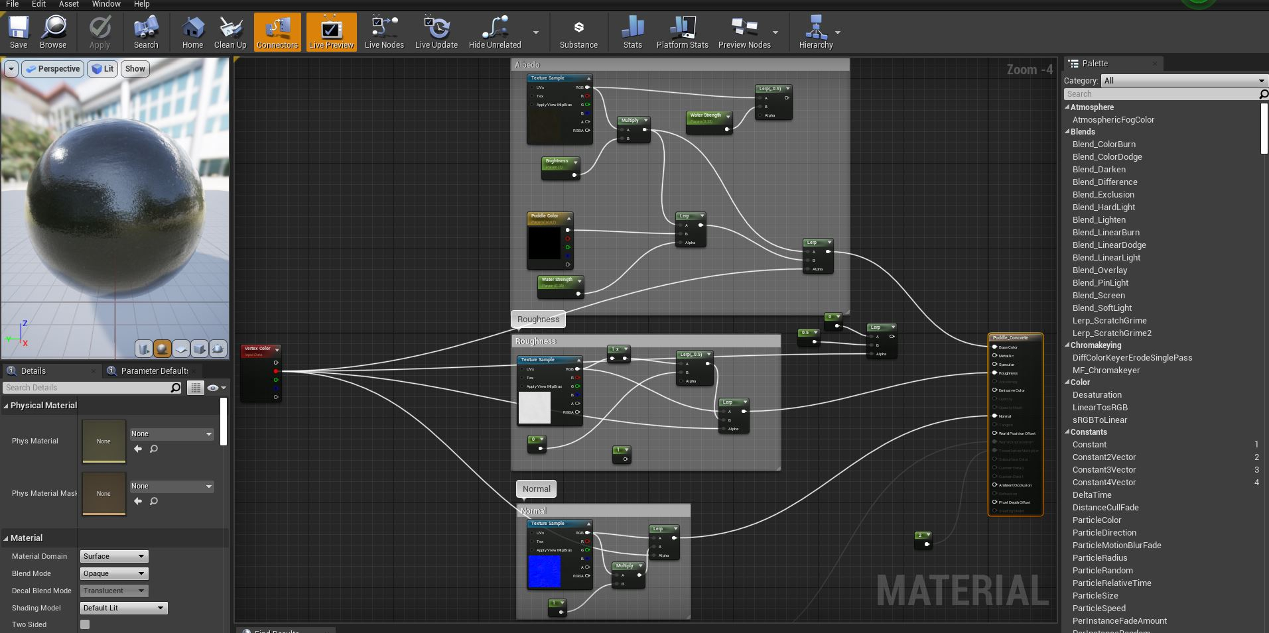Open the Help menu
Image resolution: width=1269 pixels, height=633 pixels.
142,4
